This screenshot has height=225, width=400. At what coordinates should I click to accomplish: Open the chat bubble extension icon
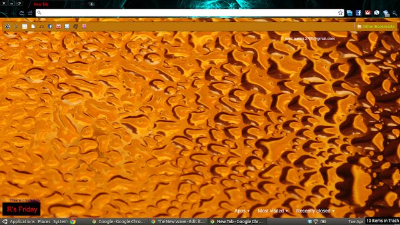pos(376,12)
